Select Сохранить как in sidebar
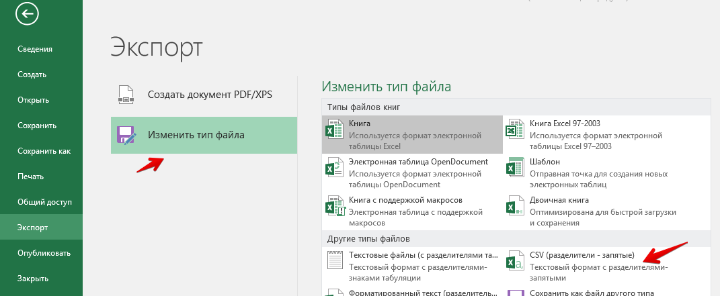Viewport: 720px width, 296px height. (x=44, y=151)
